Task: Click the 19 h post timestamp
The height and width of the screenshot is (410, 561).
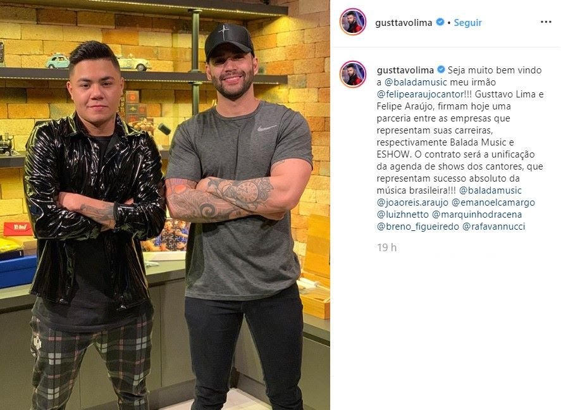Action: 386,247
